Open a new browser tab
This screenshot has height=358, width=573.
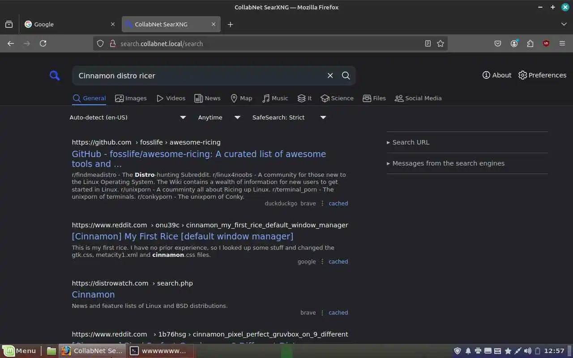point(230,24)
